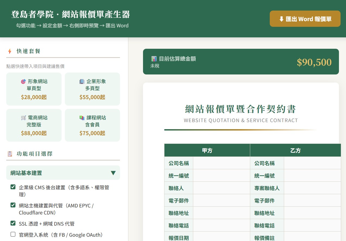This screenshot has width=346, height=241.
Task: Click the books icon on 課程網站 card
Action: [x=82, y=118]
